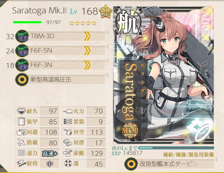Image resolution: width=224 pixels, height=173 pixels.
Task: Expand the TBM-3D slot arrow
Action: [x=107, y=32]
